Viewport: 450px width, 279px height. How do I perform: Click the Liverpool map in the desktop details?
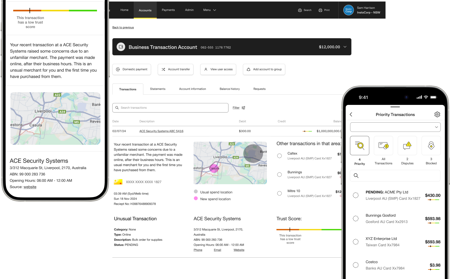(x=230, y=163)
